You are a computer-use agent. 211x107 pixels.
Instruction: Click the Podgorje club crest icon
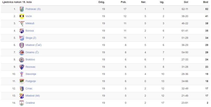22,81
